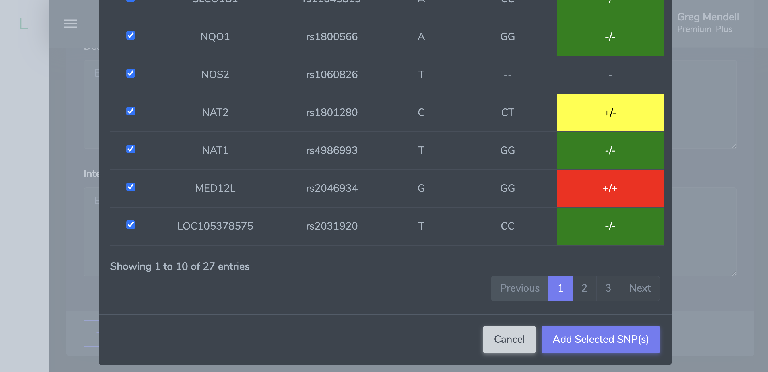
Task: Select current page 1 button
Action: (x=560, y=288)
